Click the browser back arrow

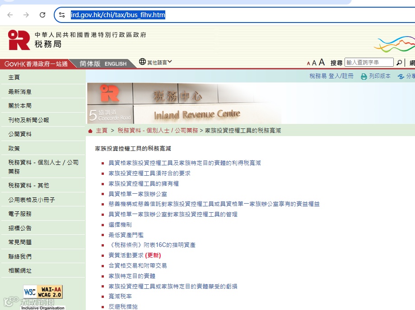10,15
